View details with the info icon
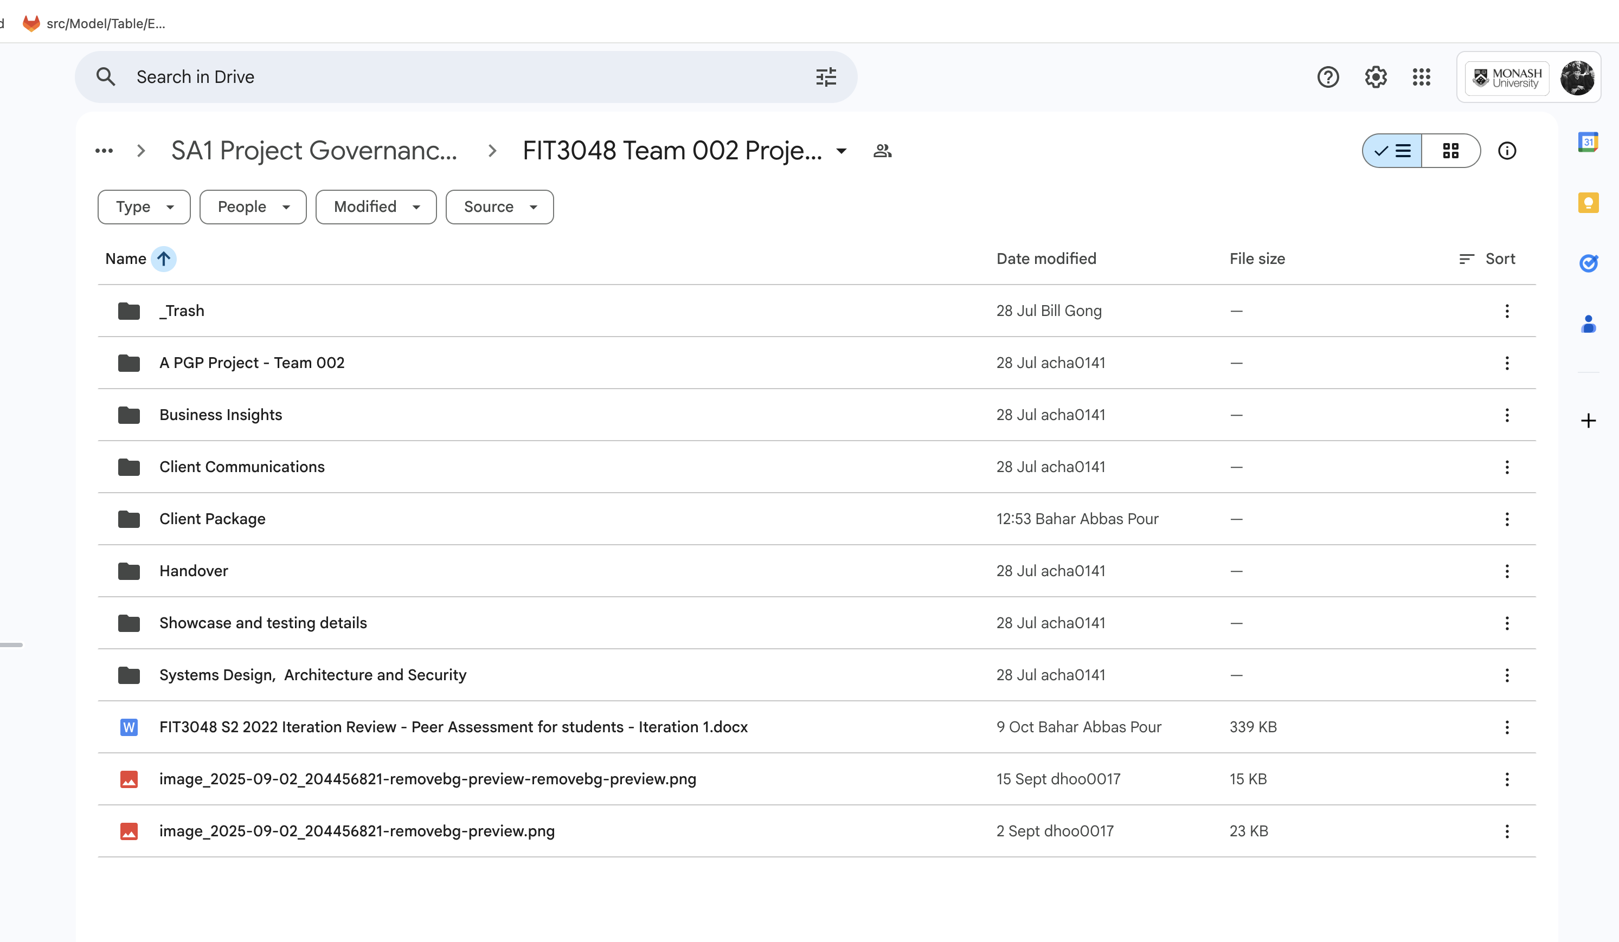 click(x=1507, y=151)
